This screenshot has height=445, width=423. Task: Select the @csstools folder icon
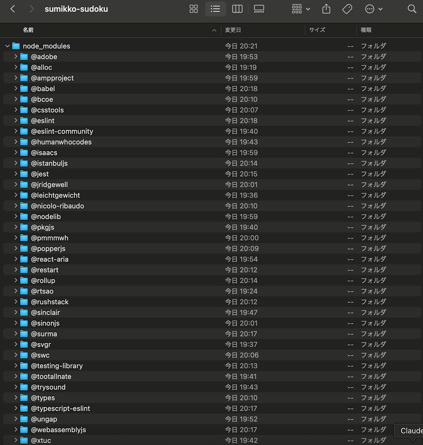coord(24,110)
